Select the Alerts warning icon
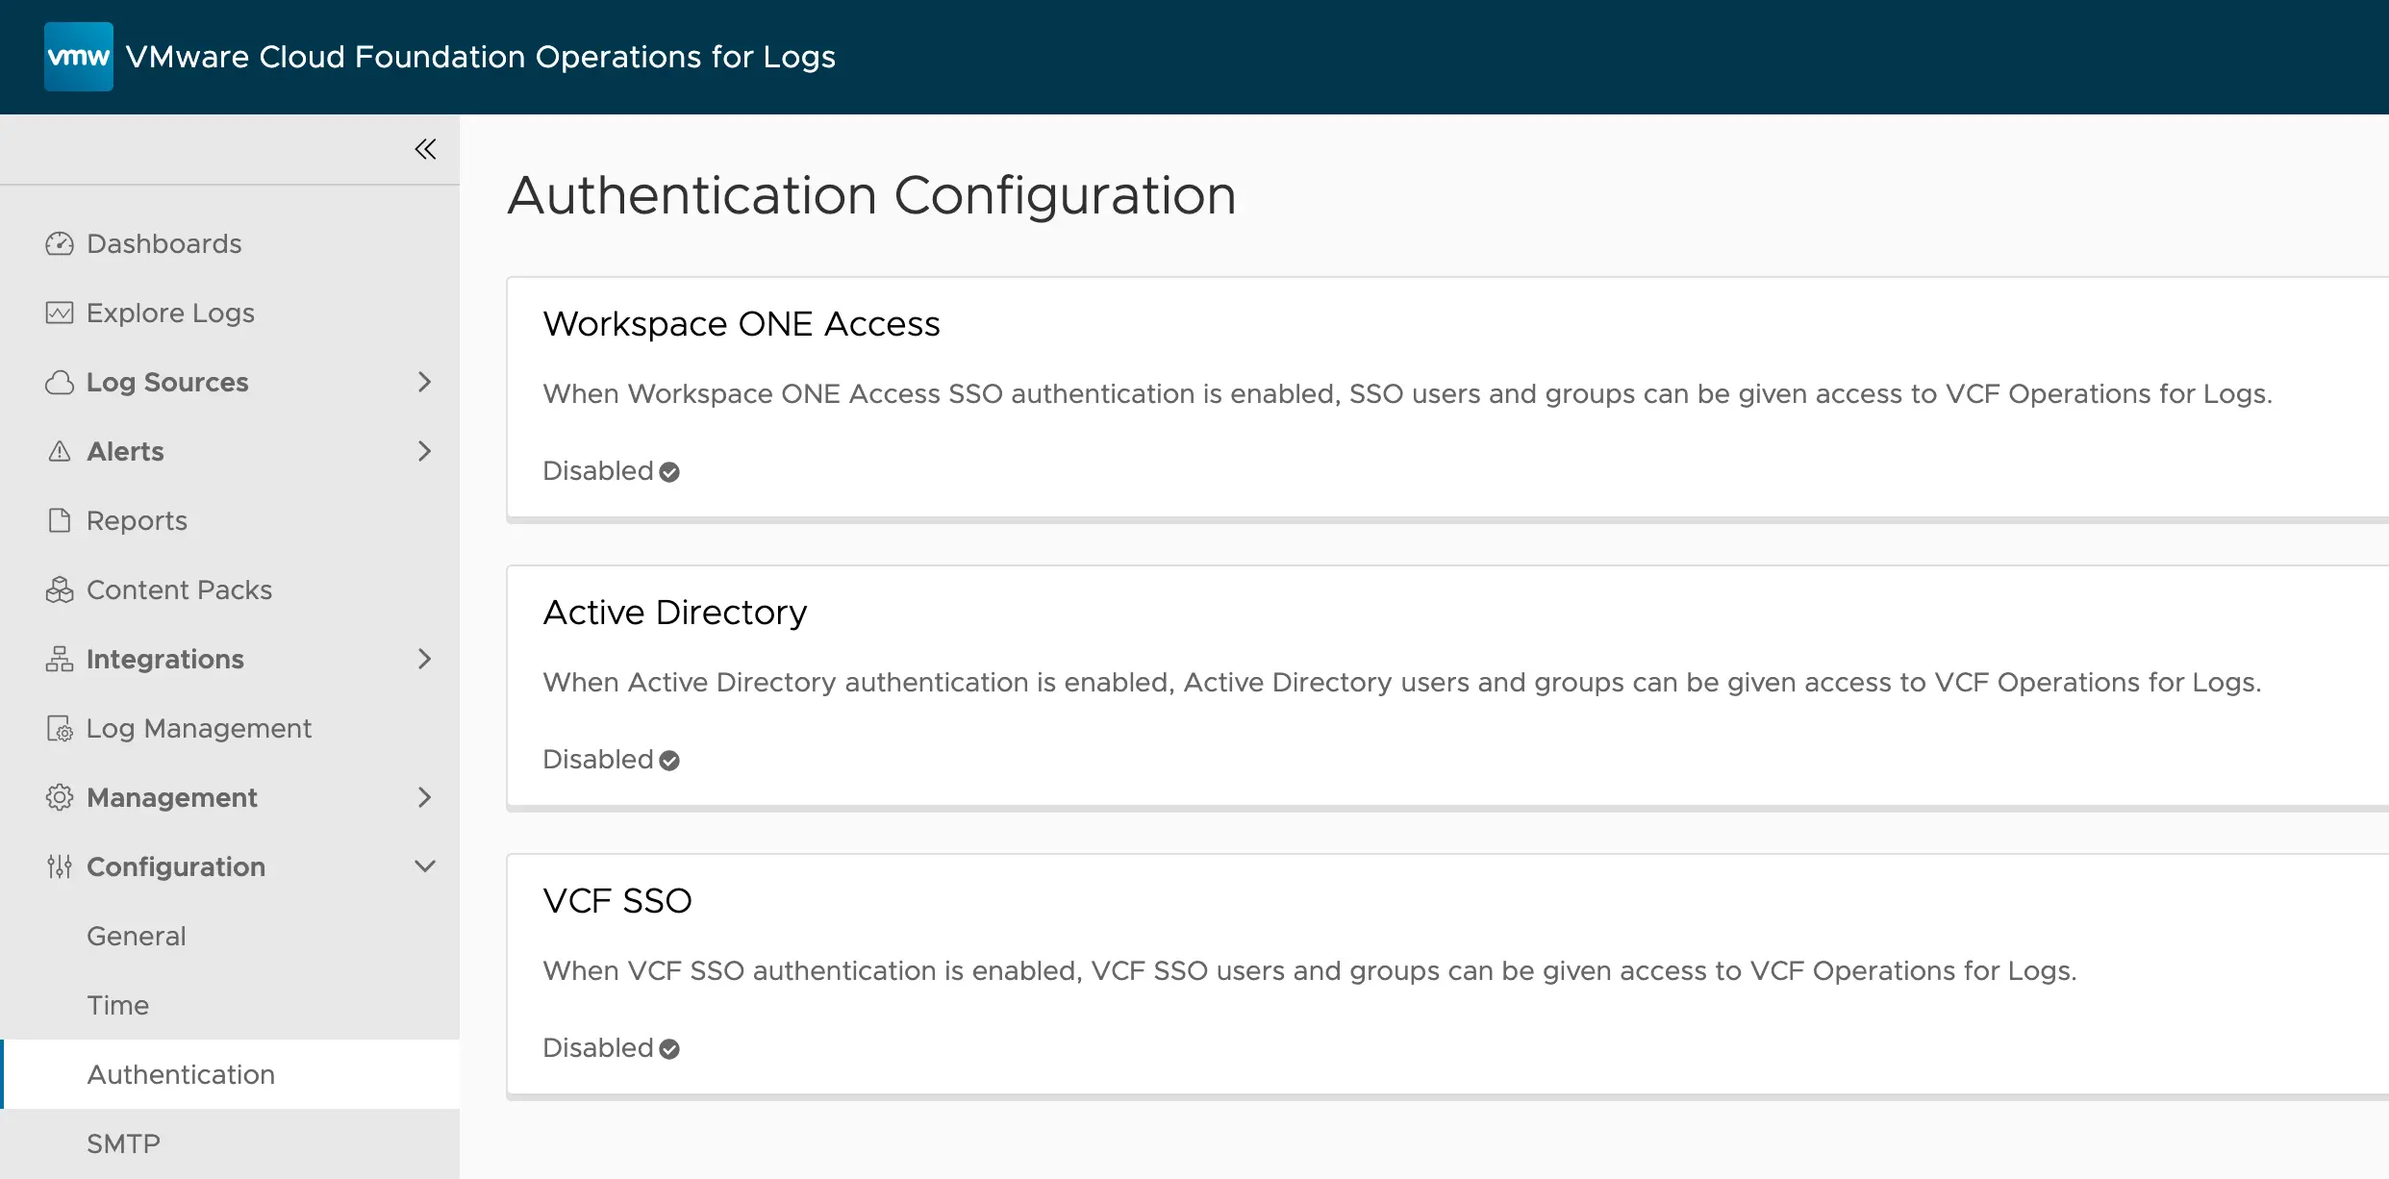The width and height of the screenshot is (2389, 1179). tap(60, 451)
